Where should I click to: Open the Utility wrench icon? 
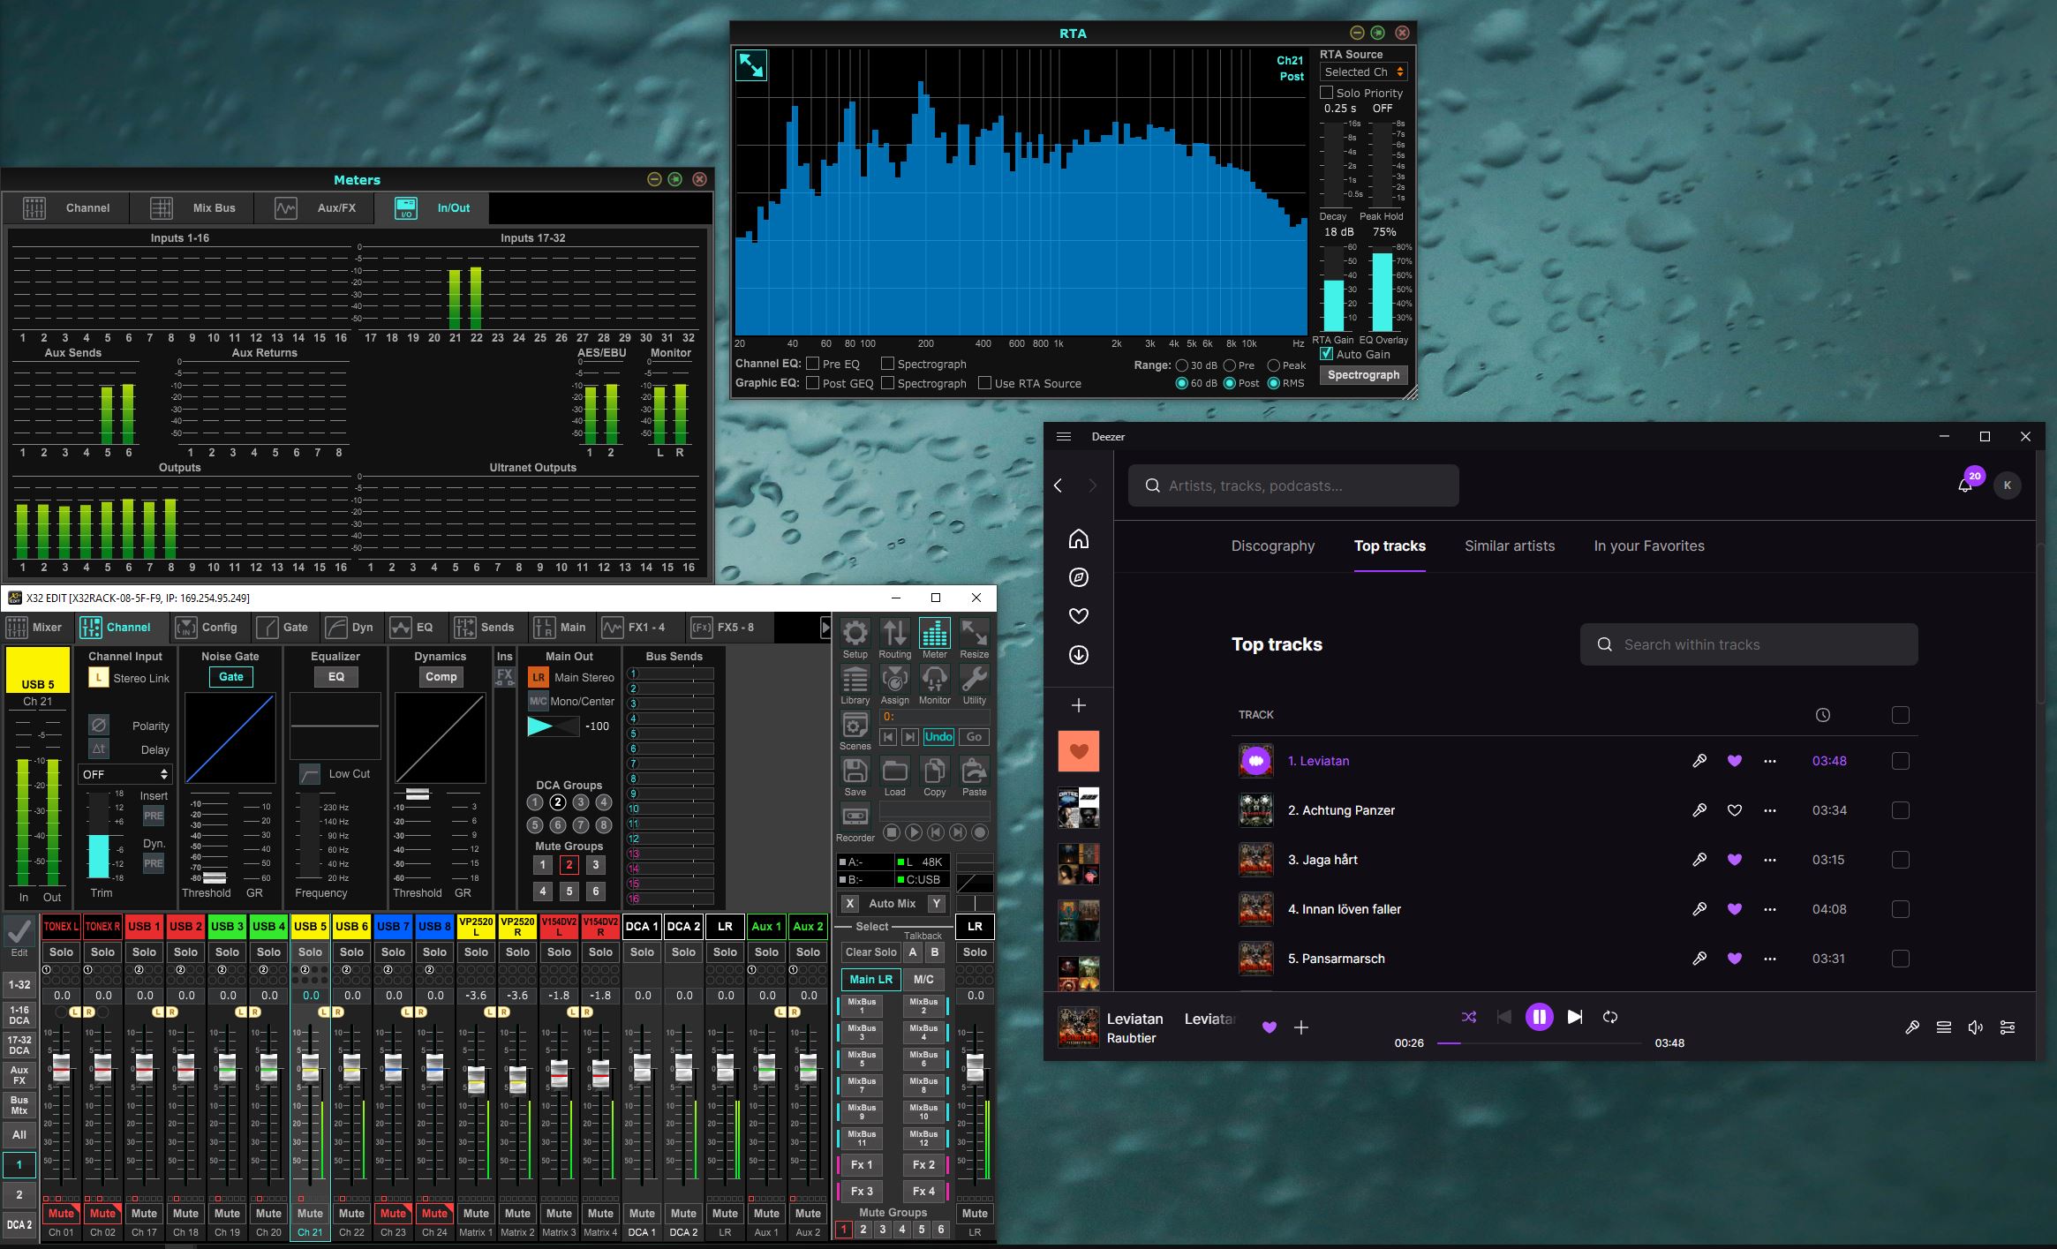pyautogui.click(x=974, y=680)
